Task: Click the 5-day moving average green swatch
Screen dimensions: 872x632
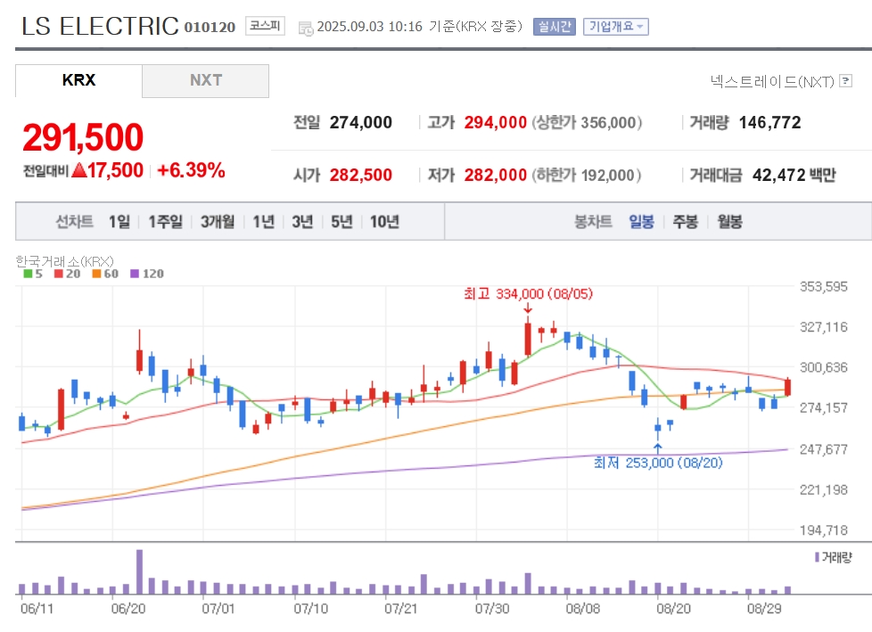Action: click(28, 274)
